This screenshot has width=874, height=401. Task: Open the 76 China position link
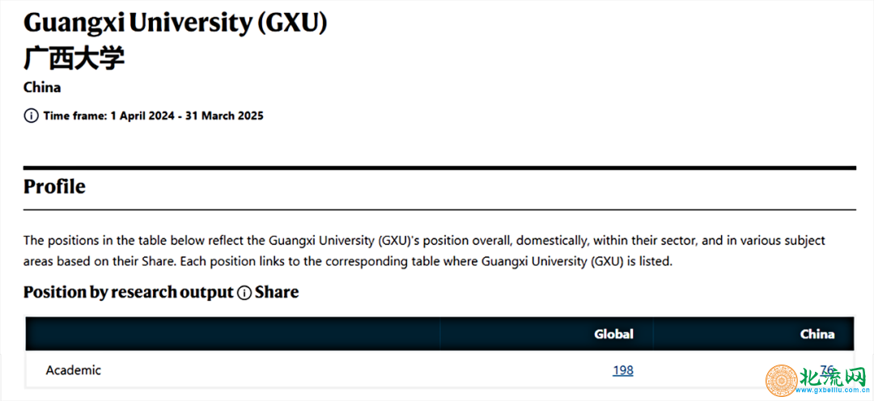pyautogui.click(x=827, y=369)
